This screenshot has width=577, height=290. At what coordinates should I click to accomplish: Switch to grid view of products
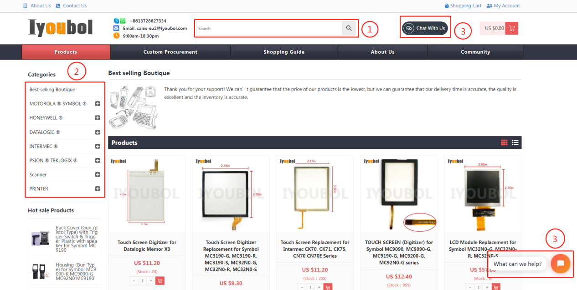[x=504, y=142]
